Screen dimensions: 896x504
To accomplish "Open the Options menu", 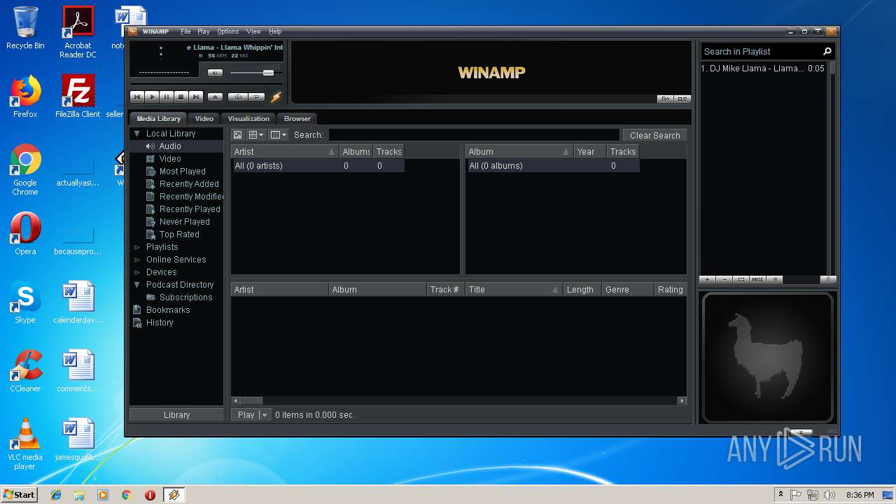I will click(x=227, y=31).
